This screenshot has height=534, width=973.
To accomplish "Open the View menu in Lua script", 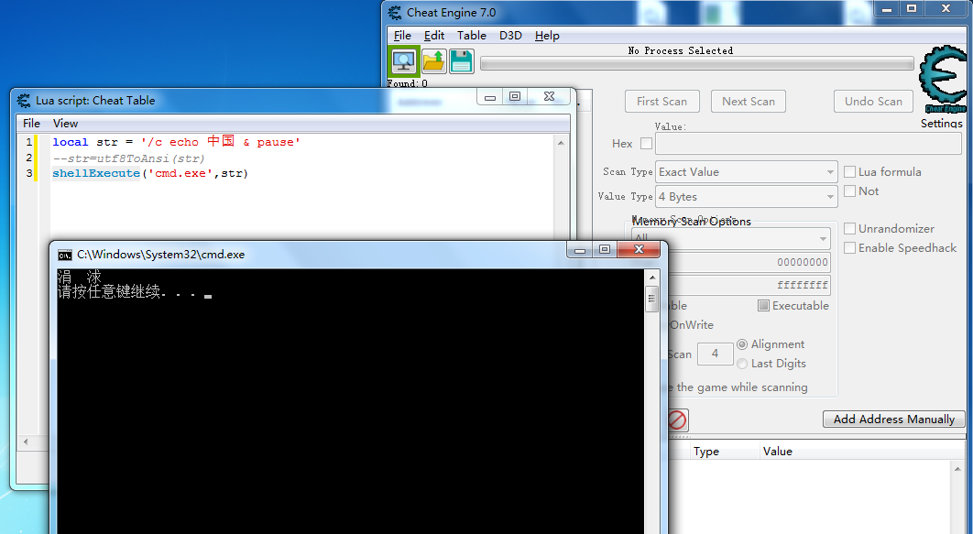I will (65, 123).
